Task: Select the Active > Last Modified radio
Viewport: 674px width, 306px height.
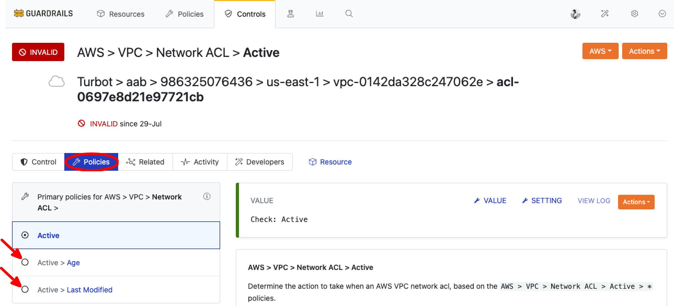Action: (x=25, y=290)
